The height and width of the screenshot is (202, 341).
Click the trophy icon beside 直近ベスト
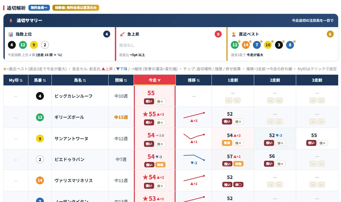click(x=234, y=34)
